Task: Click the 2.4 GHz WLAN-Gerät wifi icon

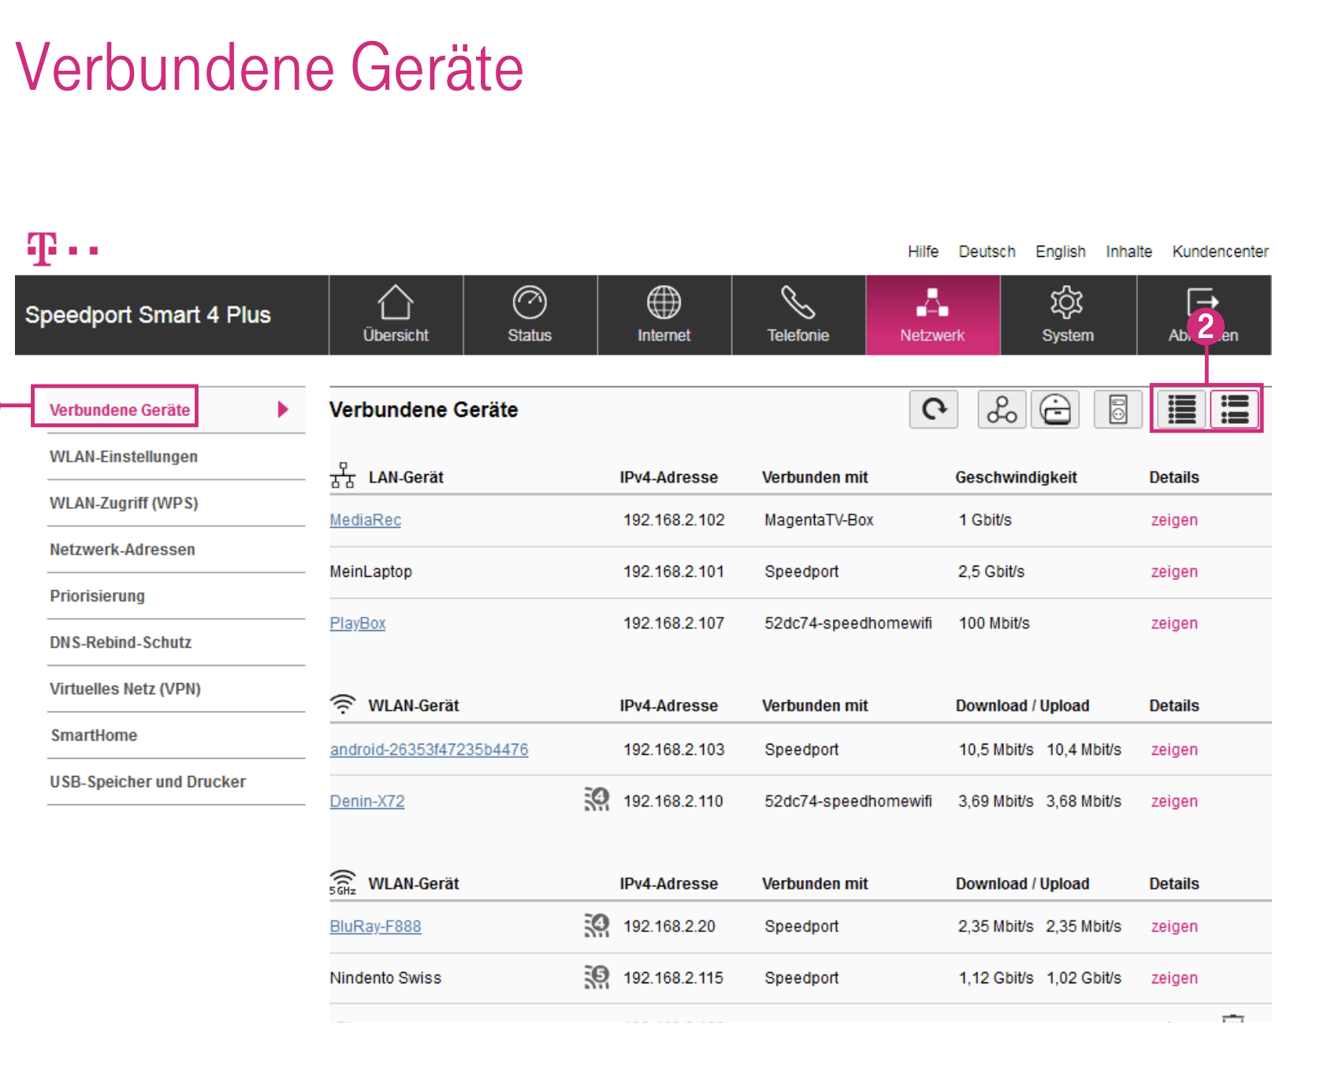Action: 343,704
